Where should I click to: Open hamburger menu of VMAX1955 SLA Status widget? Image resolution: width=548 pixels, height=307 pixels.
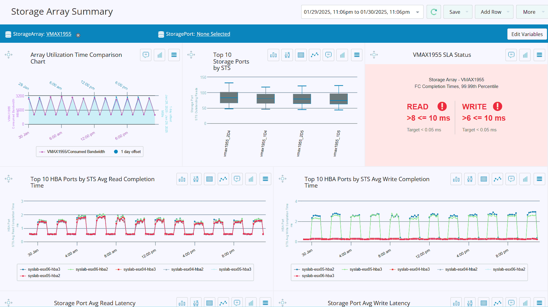tap(539, 55)
